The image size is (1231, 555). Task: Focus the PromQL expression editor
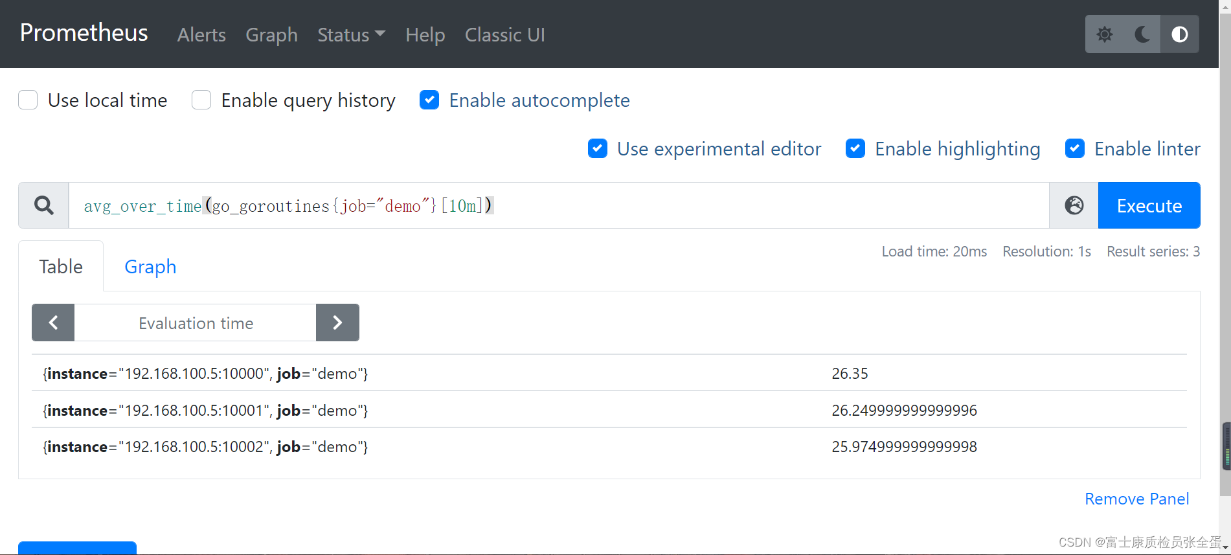click(559, 205)
